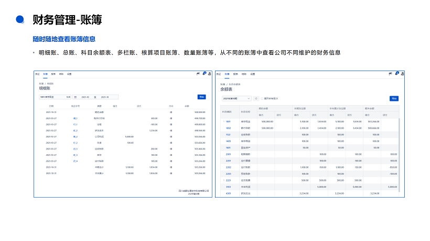
Task: Expand account row 1001 in 余额表
Action: click(224, 121)
